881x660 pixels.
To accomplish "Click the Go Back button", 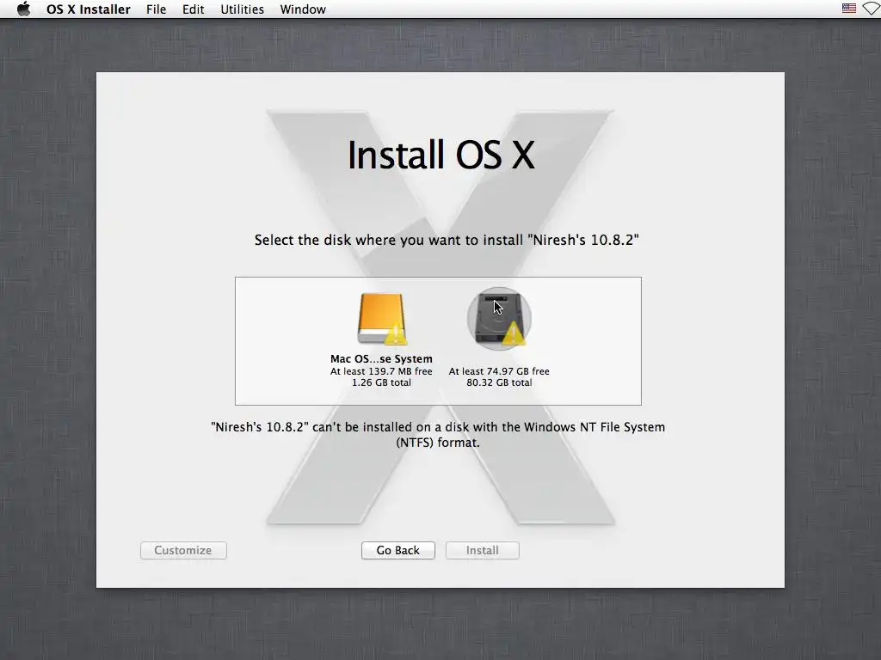I will coord(397,550).
